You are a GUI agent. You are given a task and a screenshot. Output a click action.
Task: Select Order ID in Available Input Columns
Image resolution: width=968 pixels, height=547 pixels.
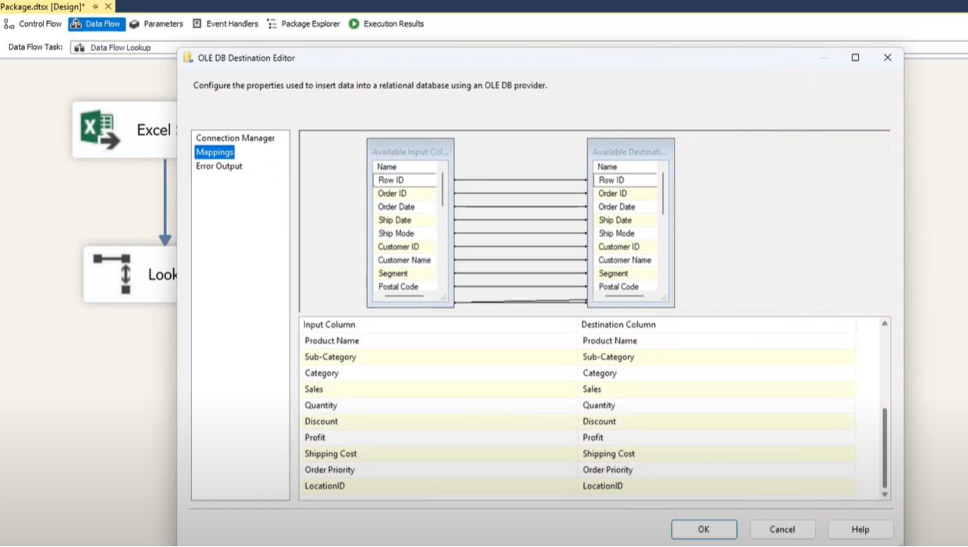[x=393, y=194]
